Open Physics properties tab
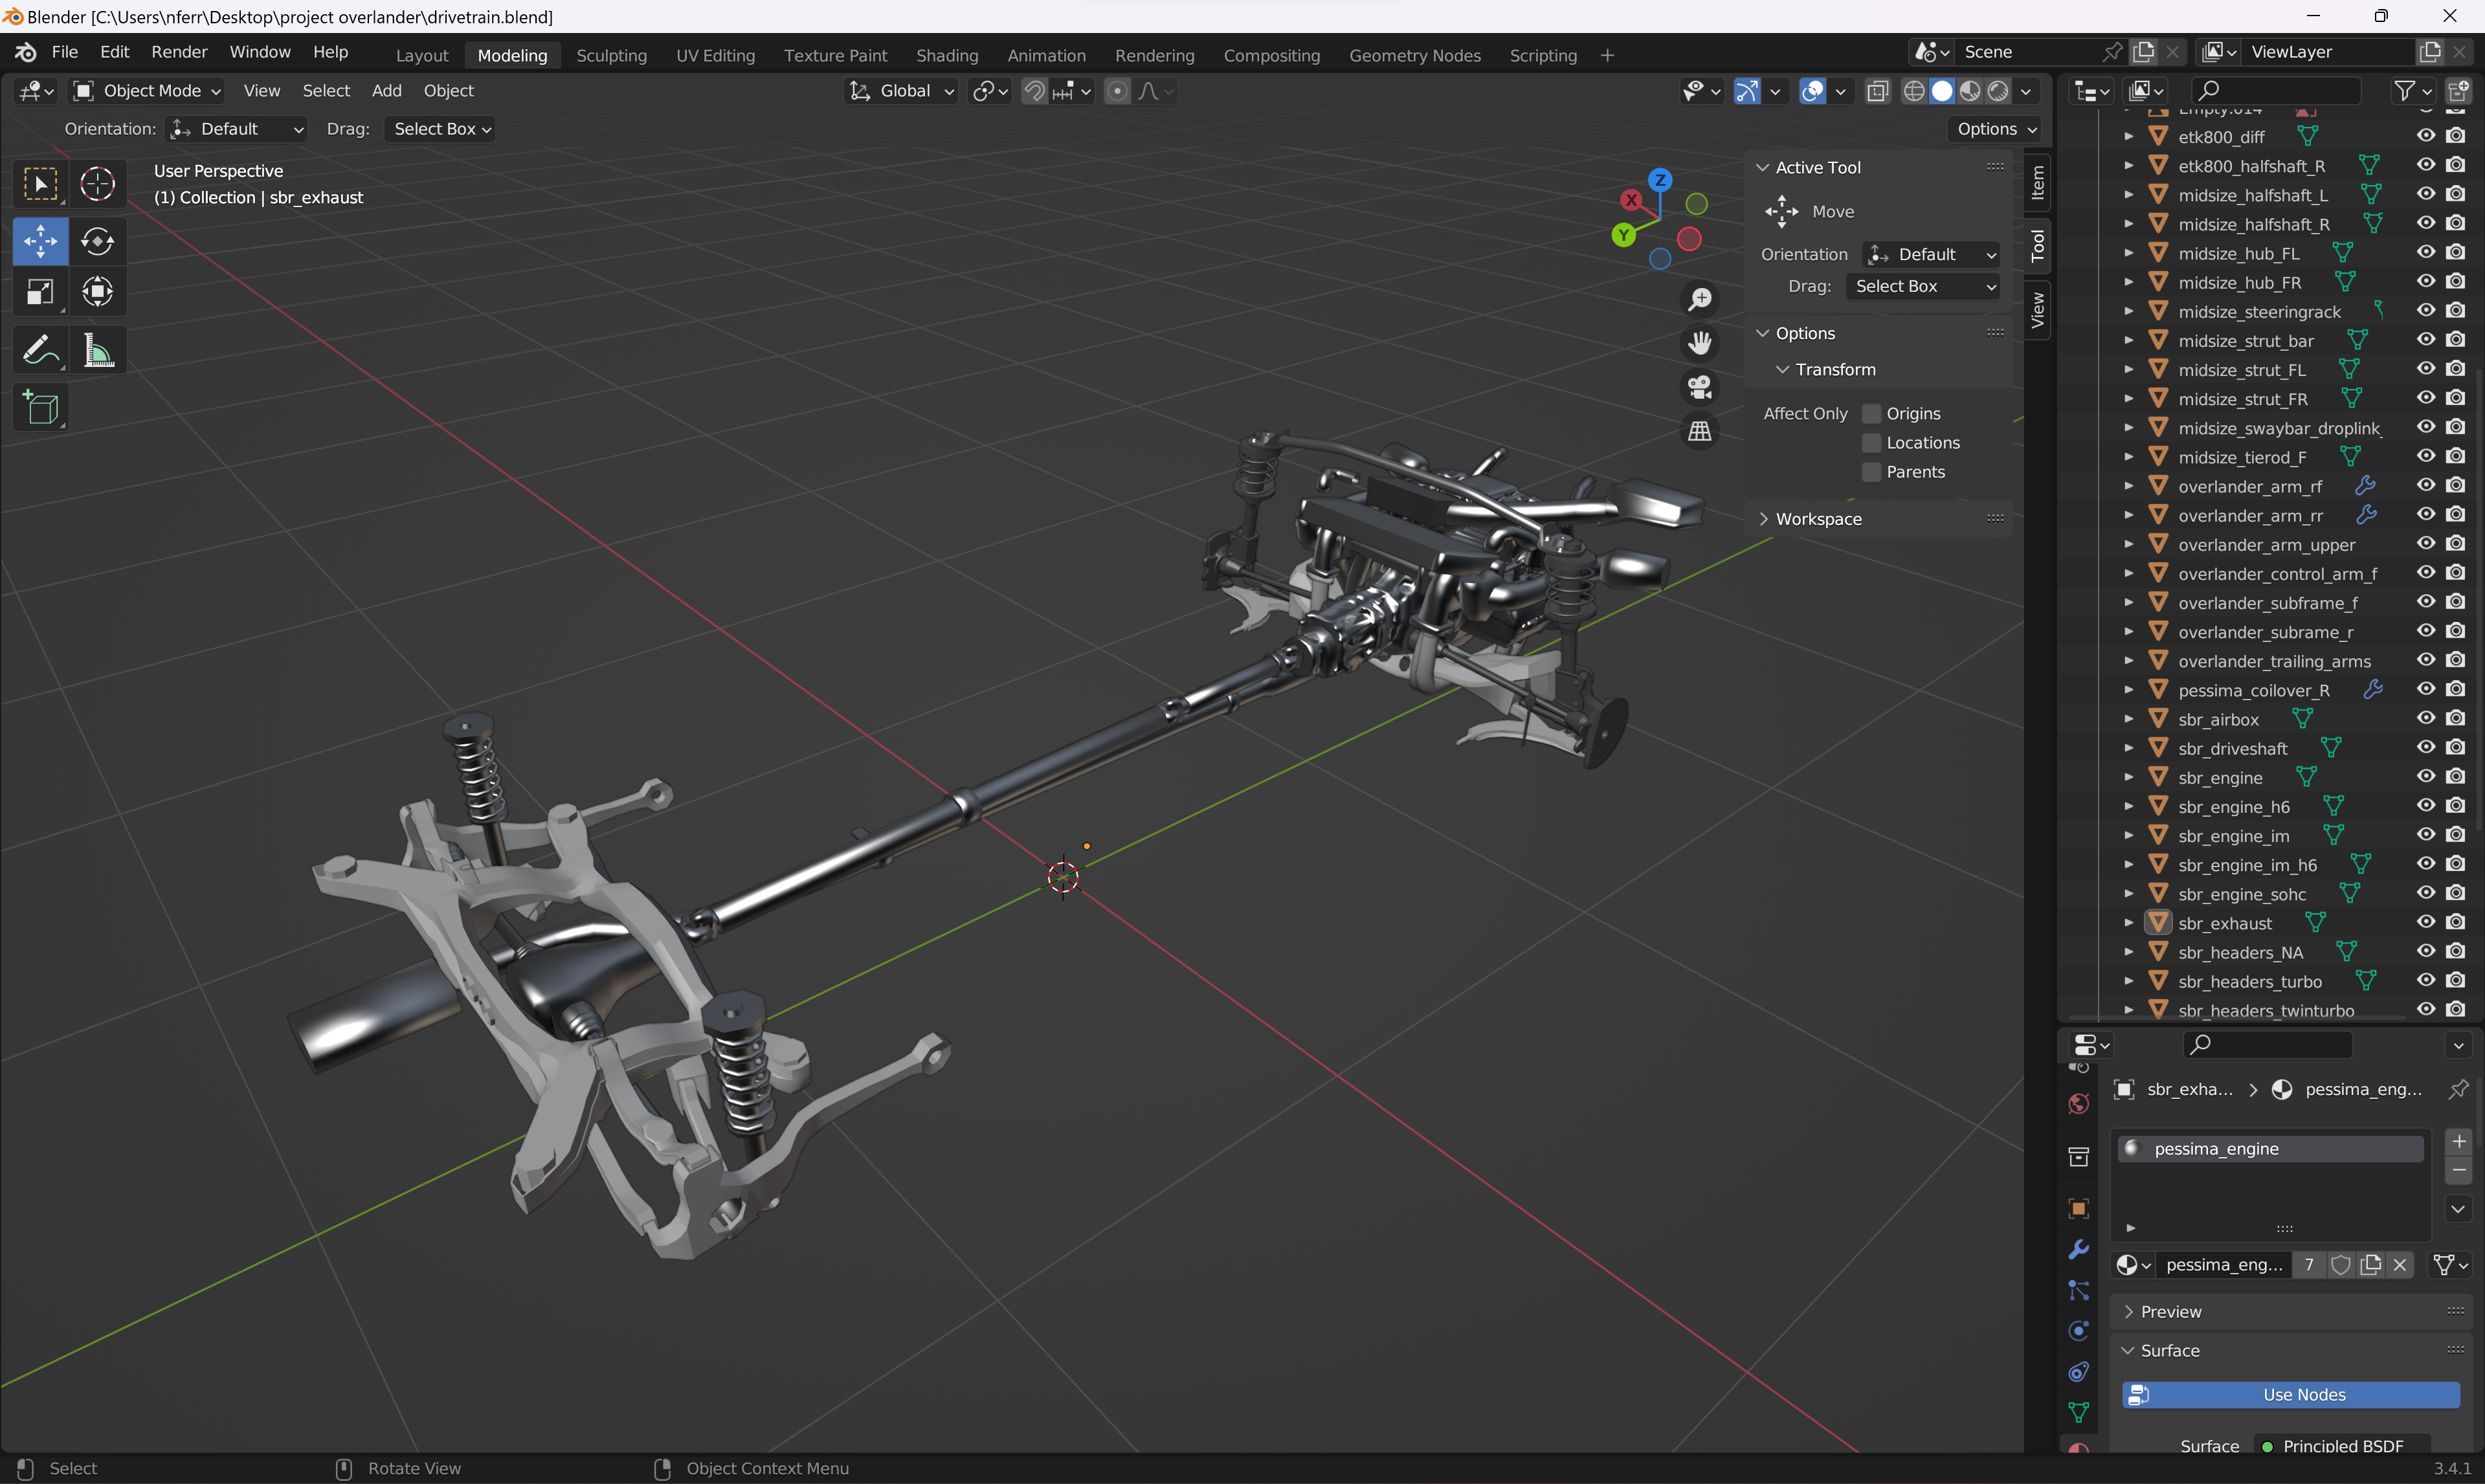 click(2079, 1331)
